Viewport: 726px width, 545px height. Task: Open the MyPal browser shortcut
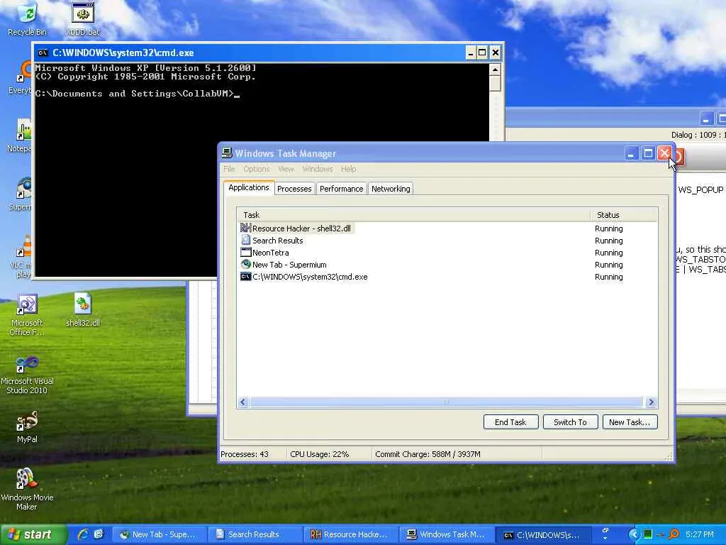coord(27,426)
